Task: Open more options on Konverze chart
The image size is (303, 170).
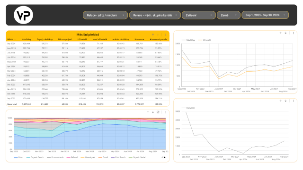Action: 294,101
